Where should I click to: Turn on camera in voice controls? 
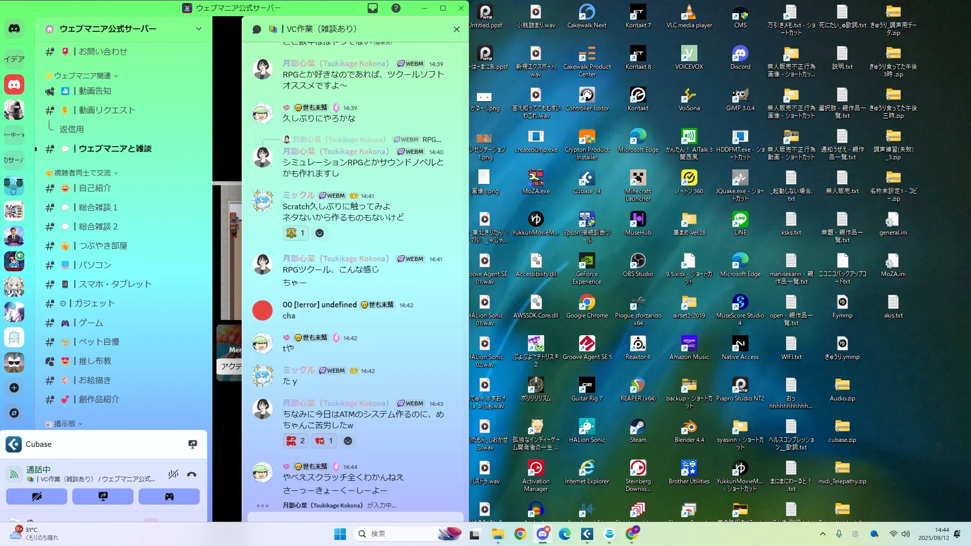pos(36,496)
